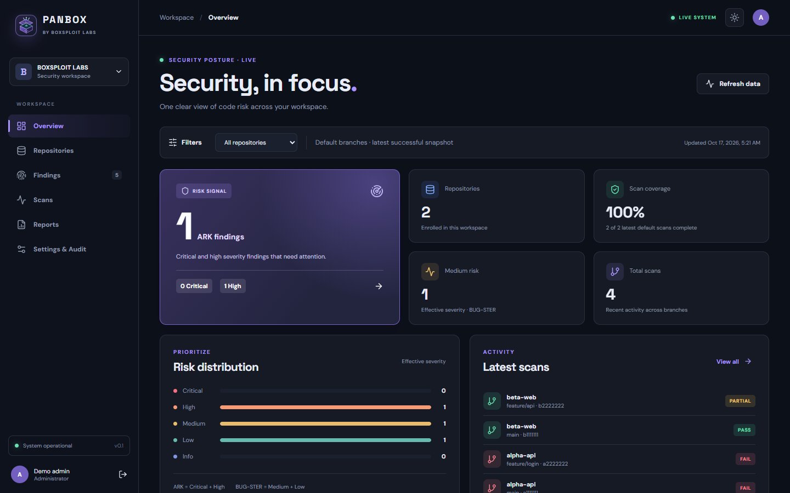Click the Filters button label
The height and width of the screenshot is (493, 790).
191,142
